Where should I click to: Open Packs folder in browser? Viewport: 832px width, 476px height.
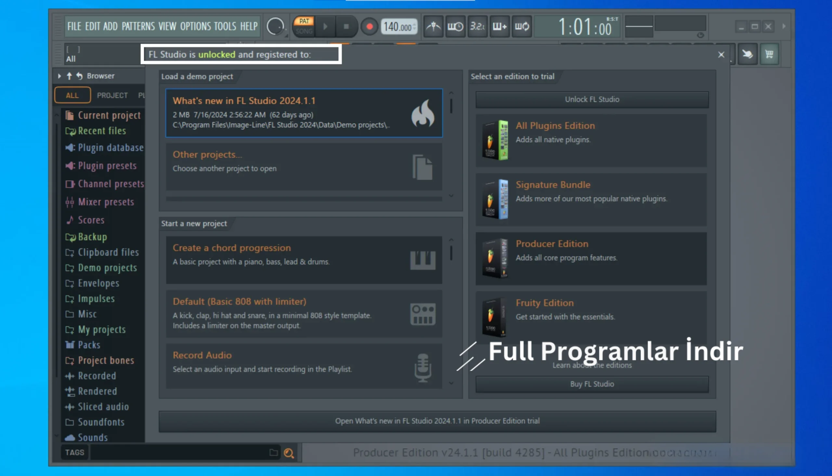coord(83,345)
